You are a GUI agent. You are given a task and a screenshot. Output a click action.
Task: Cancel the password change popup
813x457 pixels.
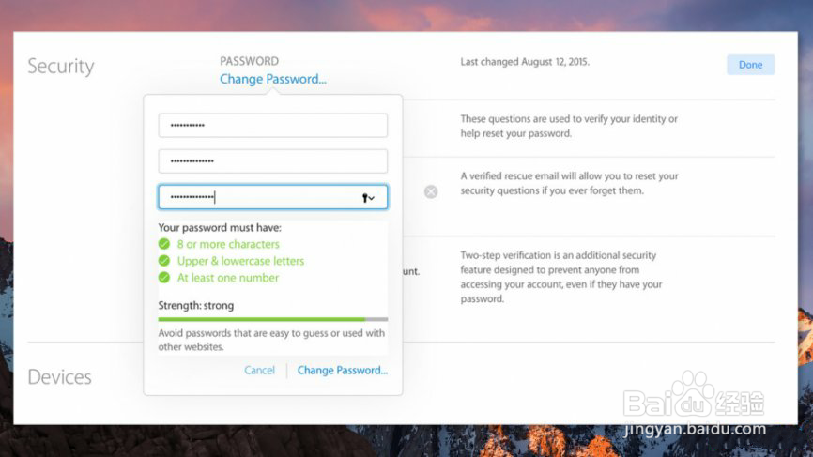[x=260, y=371]
